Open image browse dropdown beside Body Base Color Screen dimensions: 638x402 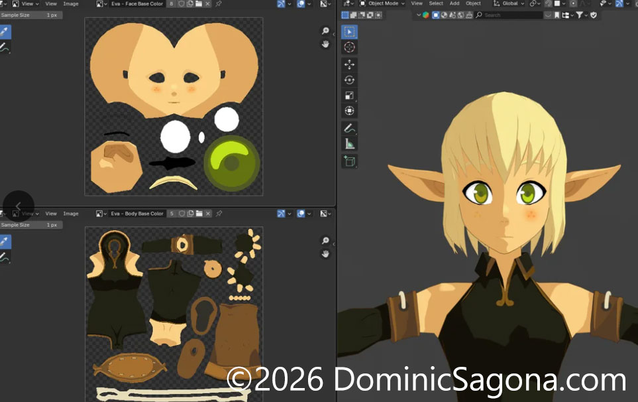pos(101,214)
